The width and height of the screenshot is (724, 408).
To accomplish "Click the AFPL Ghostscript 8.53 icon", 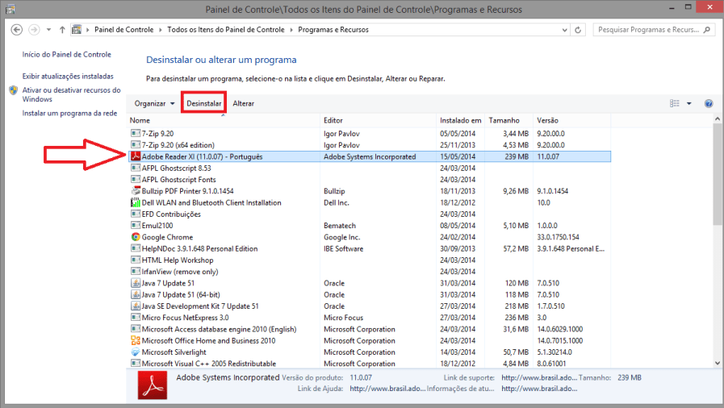I will (136, 168).
